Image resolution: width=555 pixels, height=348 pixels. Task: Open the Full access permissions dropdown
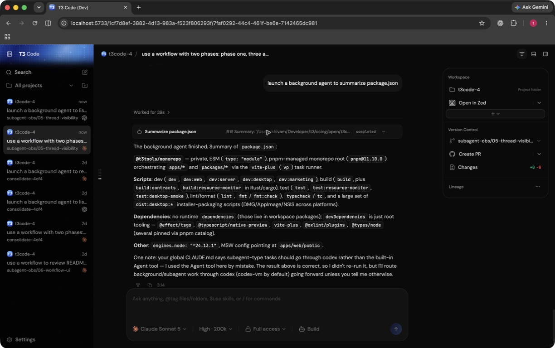tap(266, 329)
